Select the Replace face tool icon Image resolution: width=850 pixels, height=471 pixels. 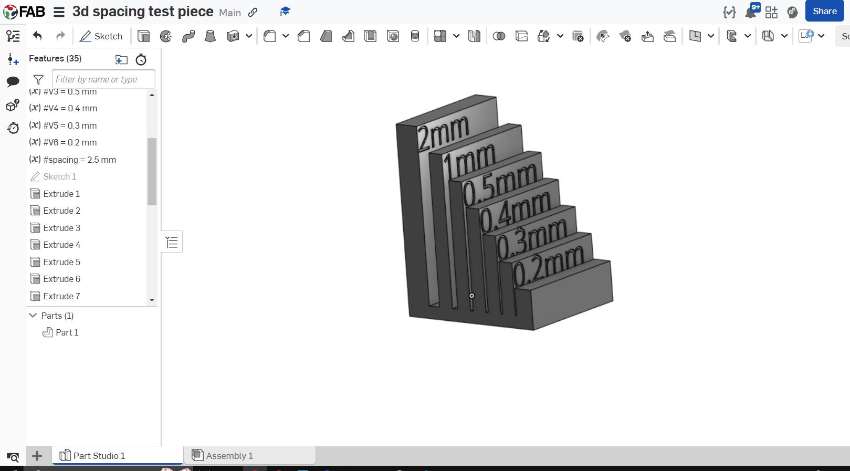(x=669, y=36)
